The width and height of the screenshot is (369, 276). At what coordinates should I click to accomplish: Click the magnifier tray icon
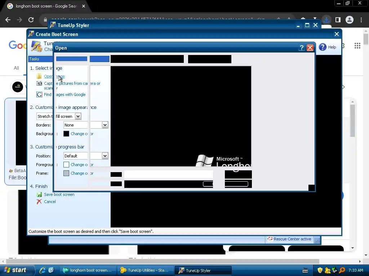342,270
